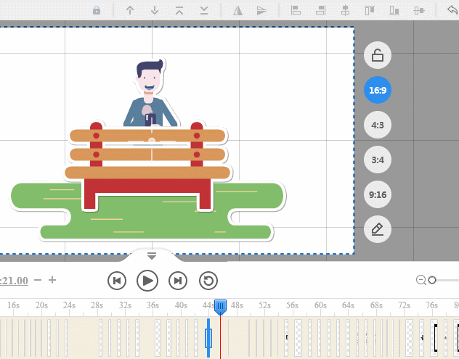This screenshot has height=359, width=459.
Task: Bring object to top layer
Action: (x=179, y=10)
